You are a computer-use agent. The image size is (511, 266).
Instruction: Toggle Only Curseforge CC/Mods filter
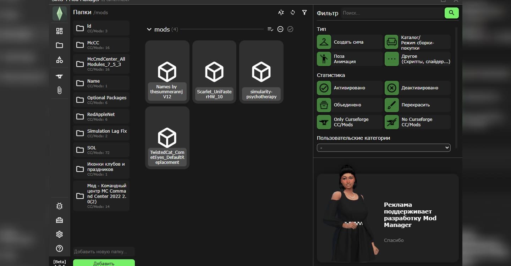[x=350, y=122]
